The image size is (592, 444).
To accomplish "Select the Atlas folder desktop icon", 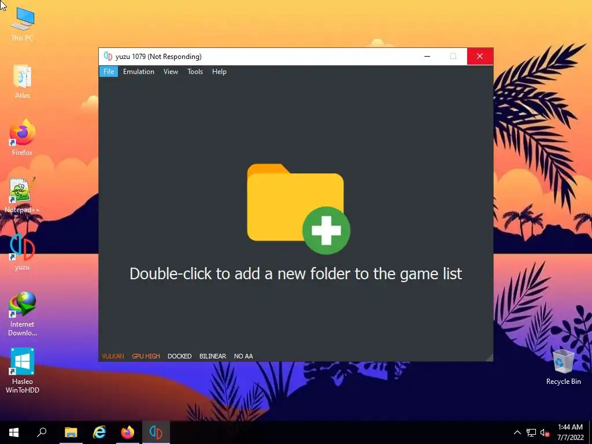I will pos(23,82).
